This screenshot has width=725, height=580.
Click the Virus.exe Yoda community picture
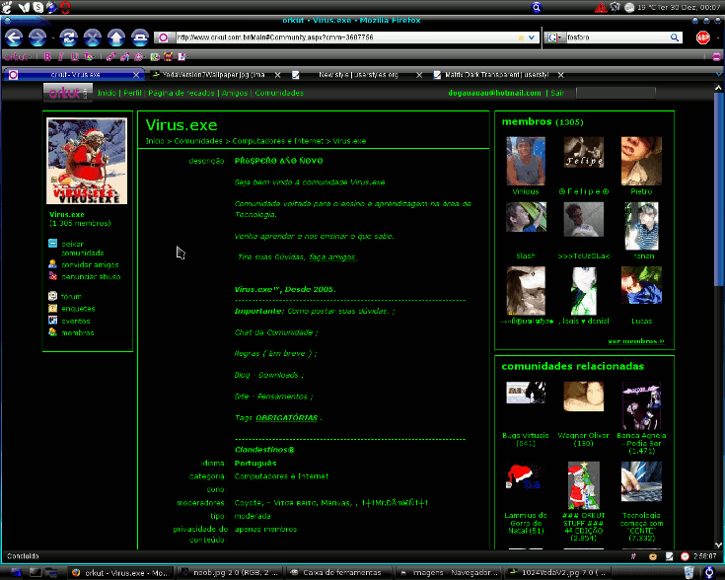pyautogui.click(x=87, y=161)
